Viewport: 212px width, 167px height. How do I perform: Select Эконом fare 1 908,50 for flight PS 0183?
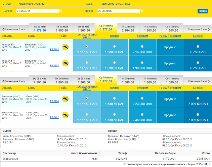pyautogui.click(x=142, y=62)
